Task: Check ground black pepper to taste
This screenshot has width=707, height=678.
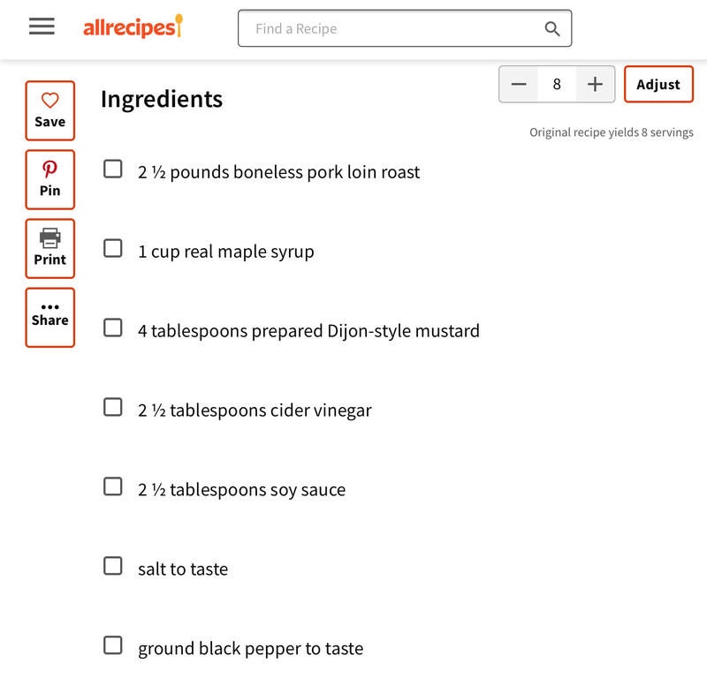Action: point(113,645)
